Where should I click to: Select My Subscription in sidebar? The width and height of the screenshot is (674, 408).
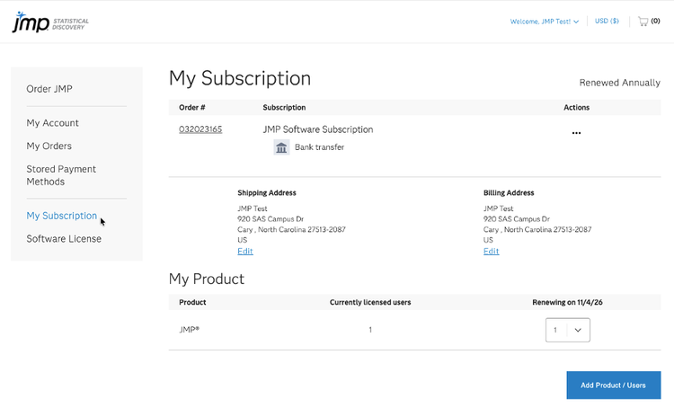(61, 216)
